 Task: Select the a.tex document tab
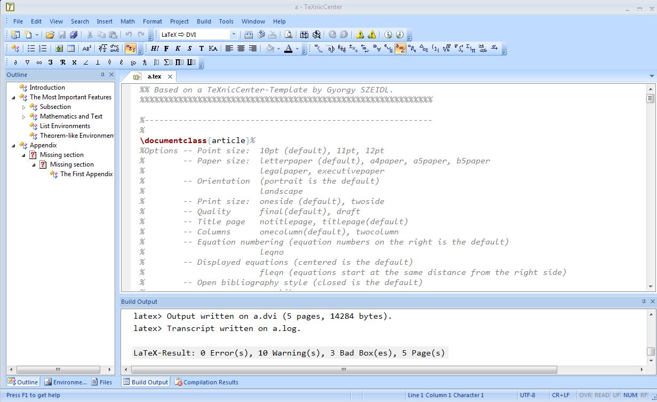click(154, 76)
